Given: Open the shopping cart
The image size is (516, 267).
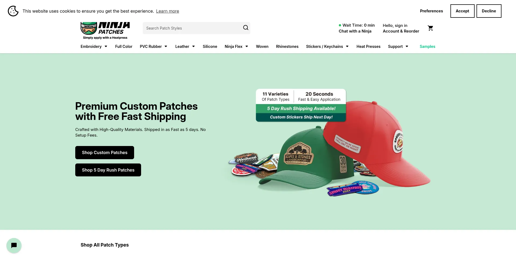Looking at the screenshot, I should [x=430, y=28].
